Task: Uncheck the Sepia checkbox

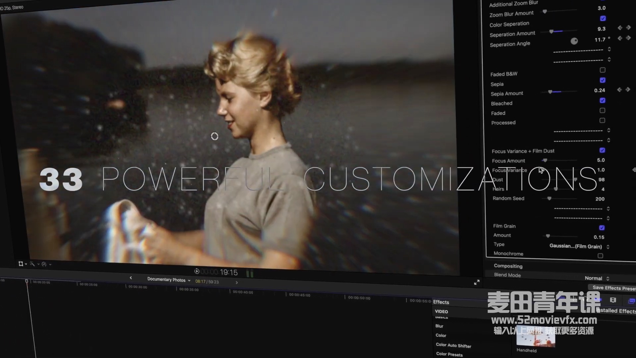Action: coord(603,80)
